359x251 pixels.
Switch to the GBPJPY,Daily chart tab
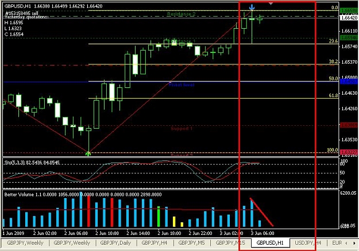pos(115,243)
